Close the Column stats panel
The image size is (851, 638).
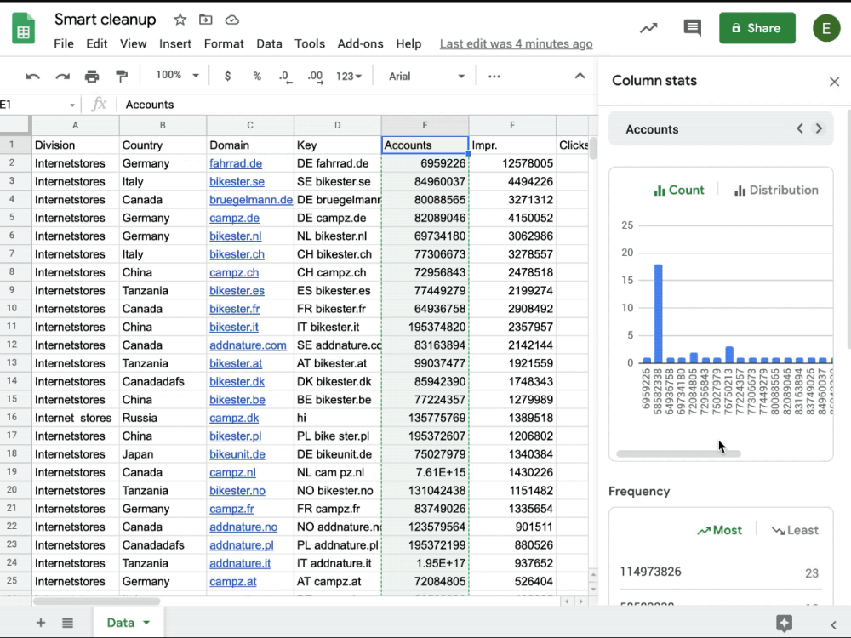tap(834, 82)
